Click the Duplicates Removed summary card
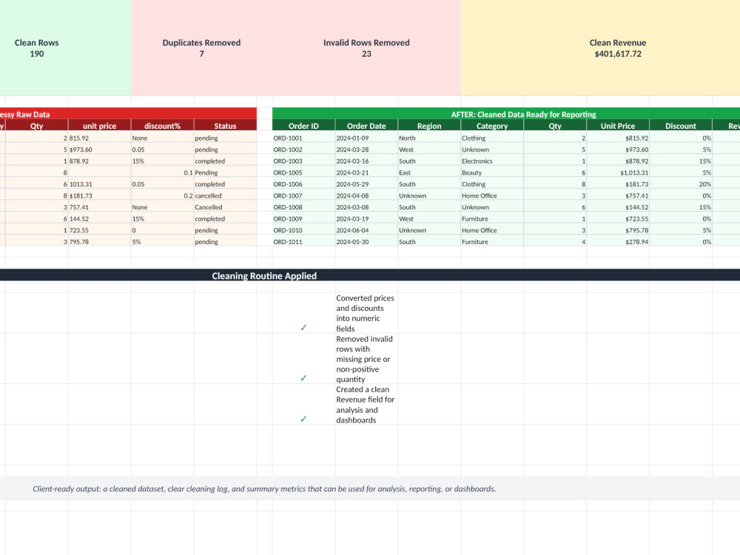This screenshot has height=555, width=740. [201, 47]
